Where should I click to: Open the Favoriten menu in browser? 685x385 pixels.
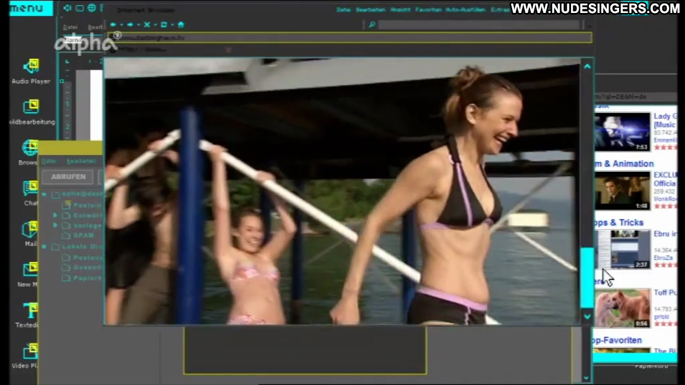[x=428, y=10]
